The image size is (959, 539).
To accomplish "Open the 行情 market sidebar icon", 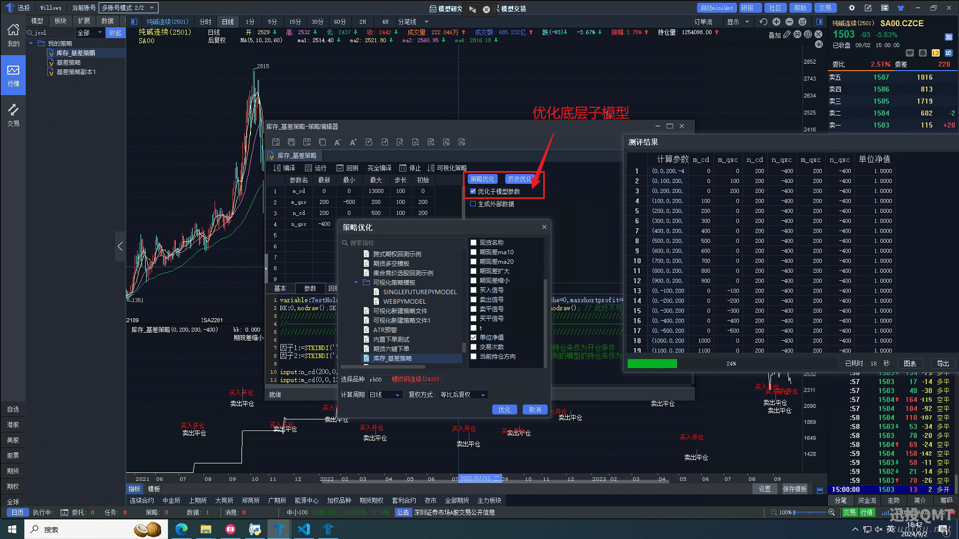I will (x=13, y=75).
